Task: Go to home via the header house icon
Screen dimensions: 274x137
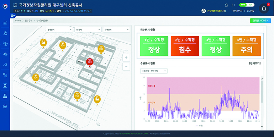Action: pos(226,5)
